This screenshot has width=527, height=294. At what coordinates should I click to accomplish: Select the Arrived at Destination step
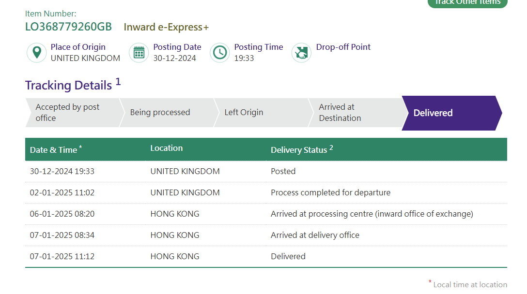[356, 113]
